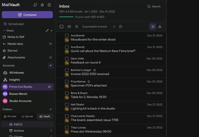Open Notes to Self view

(27, 37)
